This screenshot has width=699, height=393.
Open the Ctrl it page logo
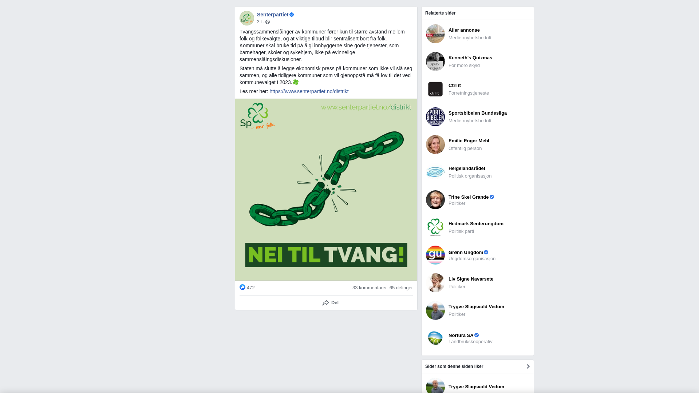point(435,89)
